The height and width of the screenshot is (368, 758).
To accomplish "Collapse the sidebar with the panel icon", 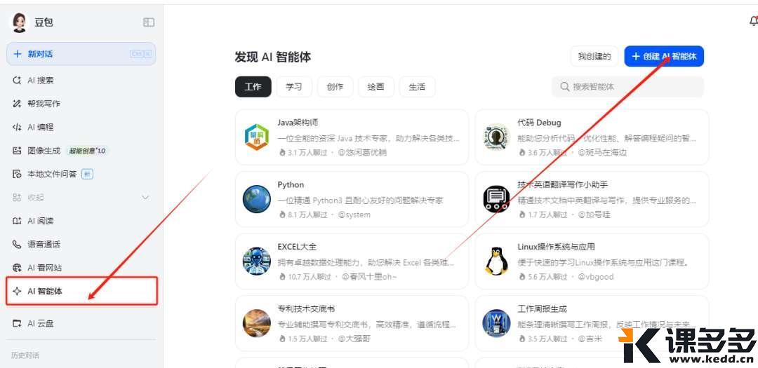I will (x=149, y=22).
